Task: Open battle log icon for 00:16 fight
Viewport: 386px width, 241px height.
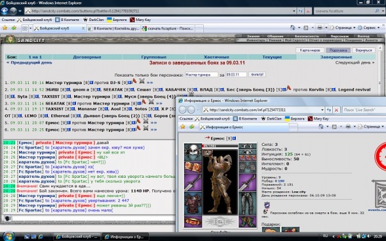Action: pyautogui.click(x=142, y=81)
